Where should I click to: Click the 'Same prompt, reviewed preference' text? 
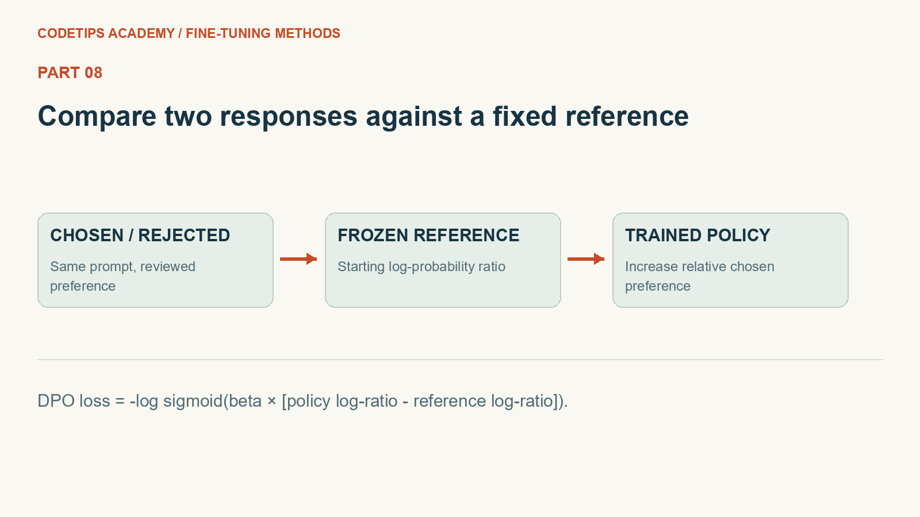(x=122, y=276)
